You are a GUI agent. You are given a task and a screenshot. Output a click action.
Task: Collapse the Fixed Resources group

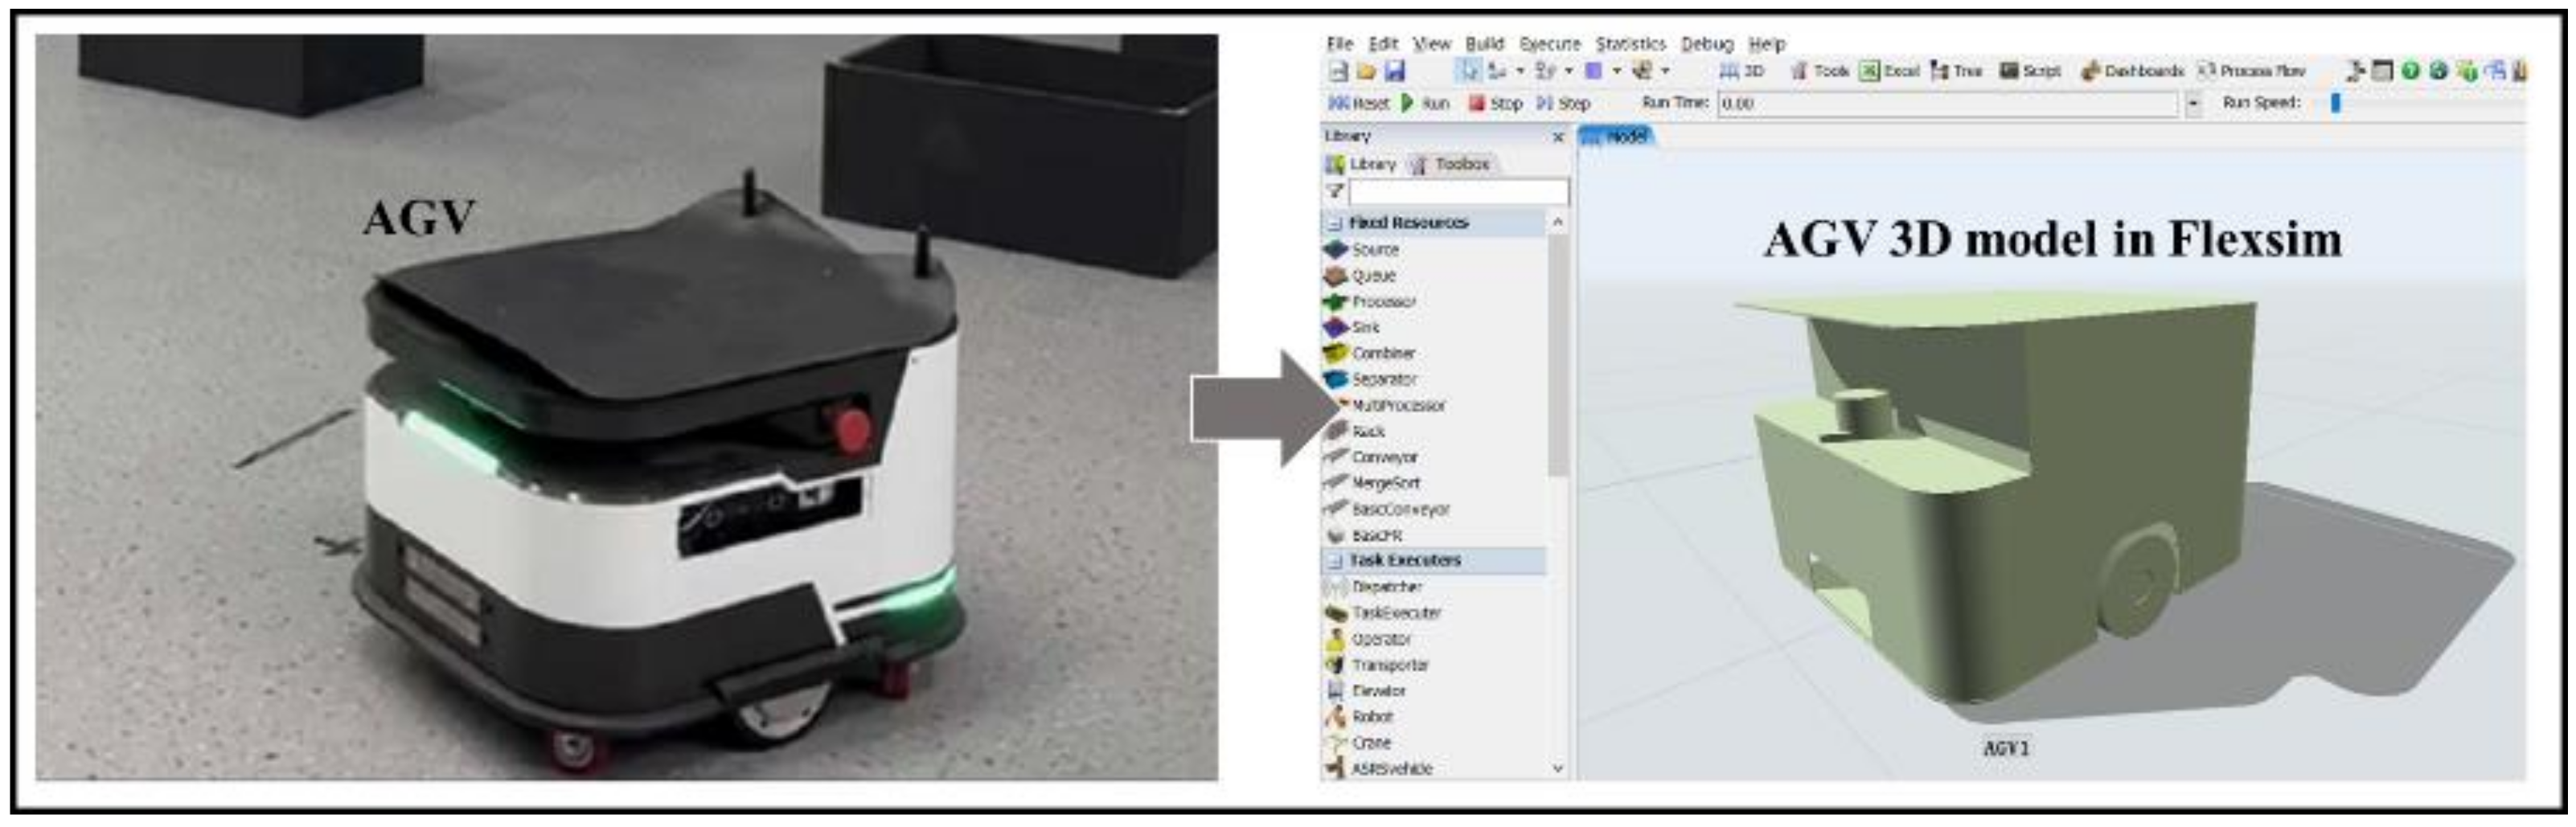click(1334, 223)
